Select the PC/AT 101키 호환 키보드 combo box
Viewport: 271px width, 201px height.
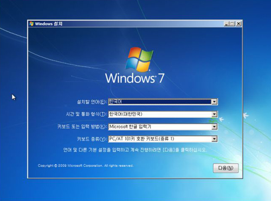point(163,139)
